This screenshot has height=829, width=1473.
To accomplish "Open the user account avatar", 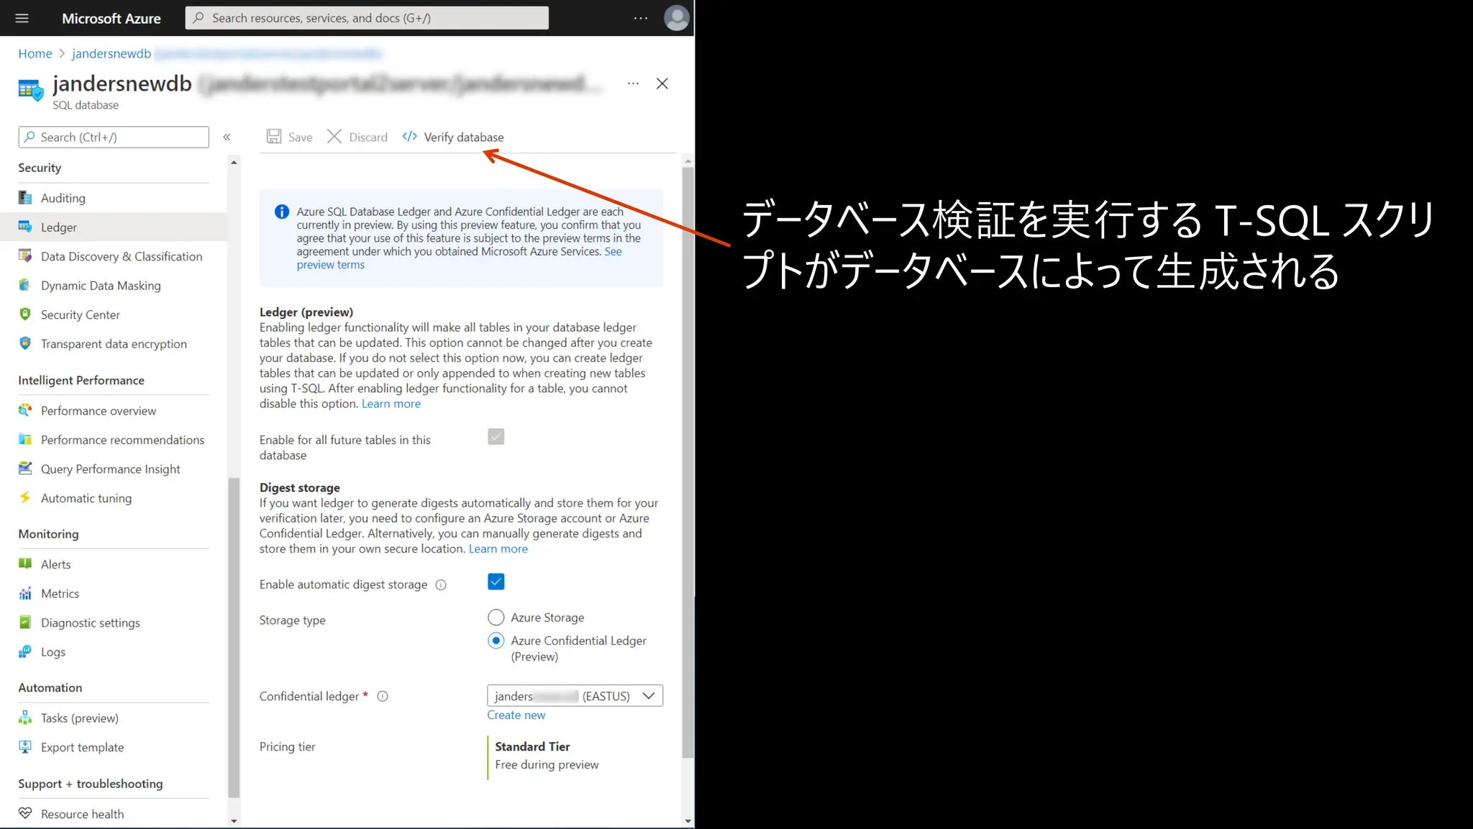I will pos(676,18).
